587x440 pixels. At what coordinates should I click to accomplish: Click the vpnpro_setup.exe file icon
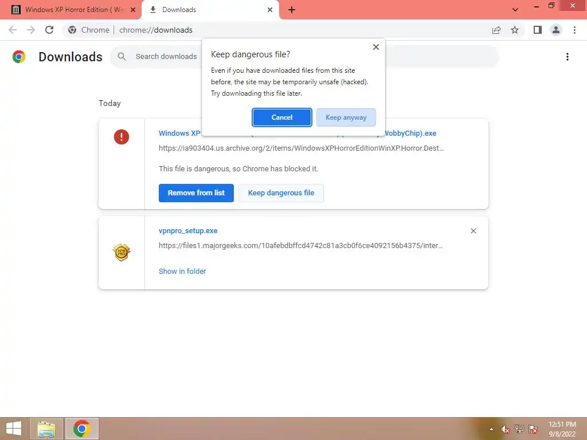[x=122, y=252]
